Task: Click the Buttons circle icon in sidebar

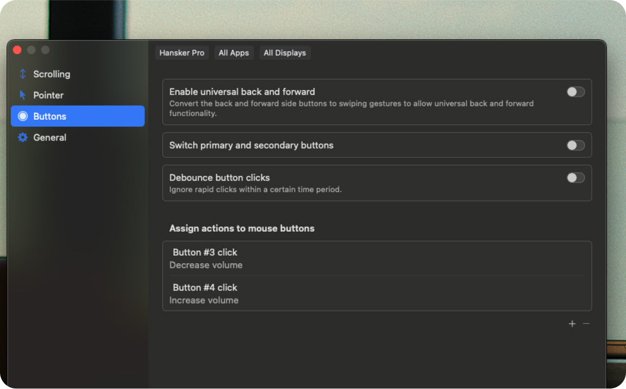Action: (23, 116)
